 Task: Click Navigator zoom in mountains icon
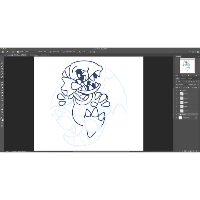coord(196,75)
